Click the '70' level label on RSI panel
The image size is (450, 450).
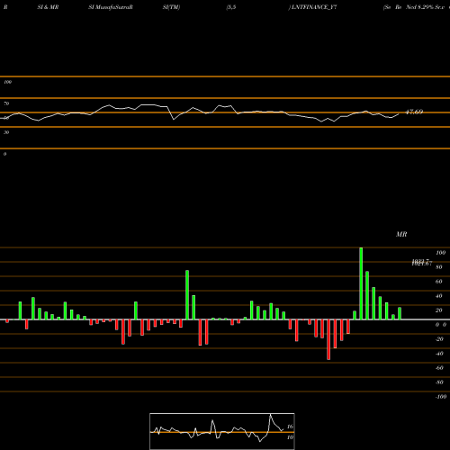click(x=6, y=103)
